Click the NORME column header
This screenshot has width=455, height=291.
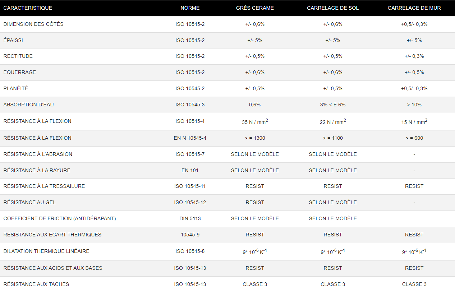pyautogui.click(x=190, y=8)
